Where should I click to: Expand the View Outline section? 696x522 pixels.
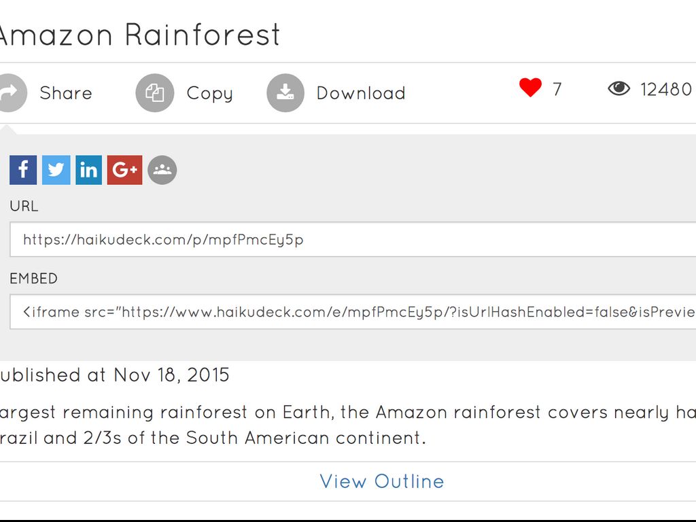pos(382,481)
